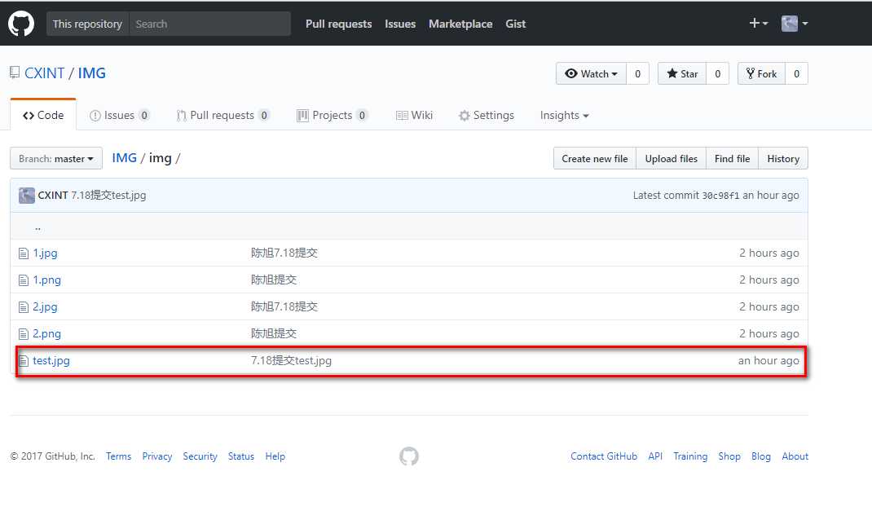Click the forks count 0
This screenshot has height=511, width=872.
tap(797, 74)
